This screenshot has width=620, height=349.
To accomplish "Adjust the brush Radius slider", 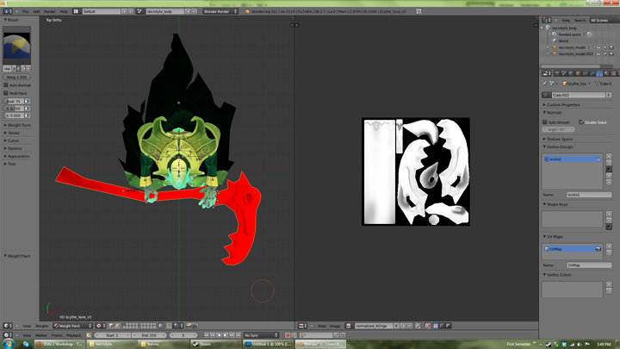I will (16, 101).
